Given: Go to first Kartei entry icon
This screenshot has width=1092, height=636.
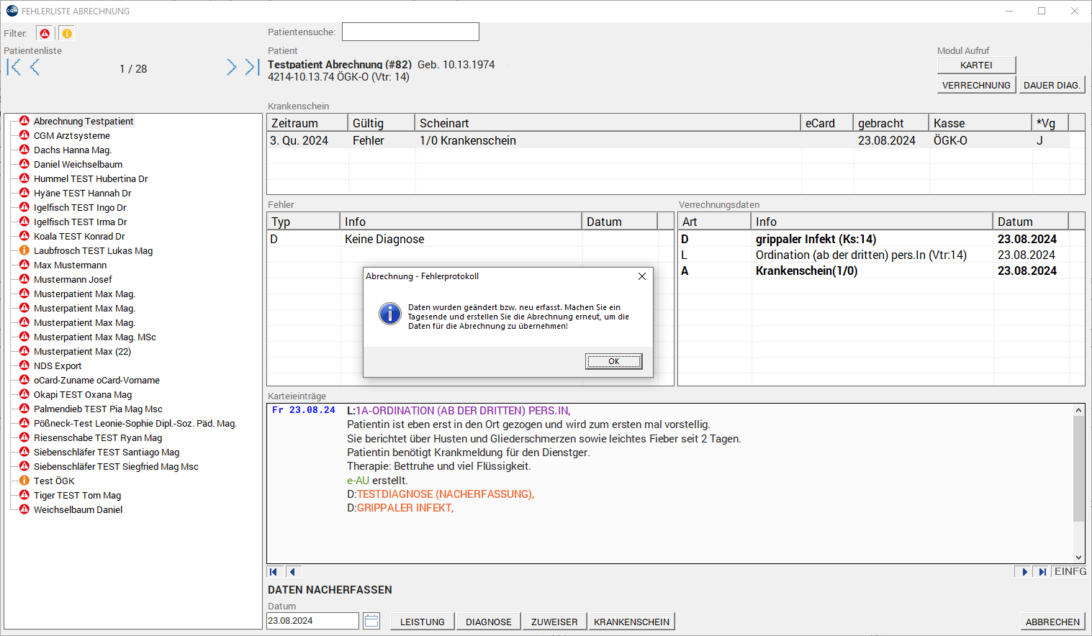Looking at the screenshot, I should (274, 572).
